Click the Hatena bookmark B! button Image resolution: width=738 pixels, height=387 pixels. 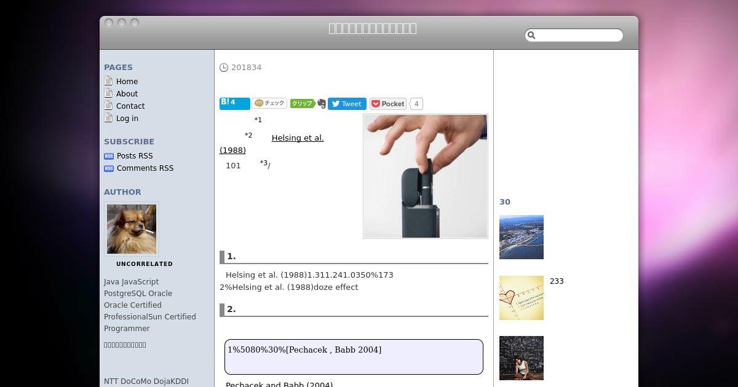tap(234, 103)
